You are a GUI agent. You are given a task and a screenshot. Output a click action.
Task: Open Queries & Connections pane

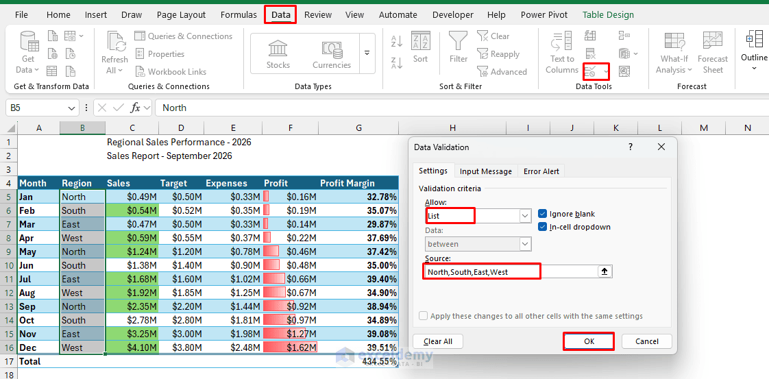(184, 36)
